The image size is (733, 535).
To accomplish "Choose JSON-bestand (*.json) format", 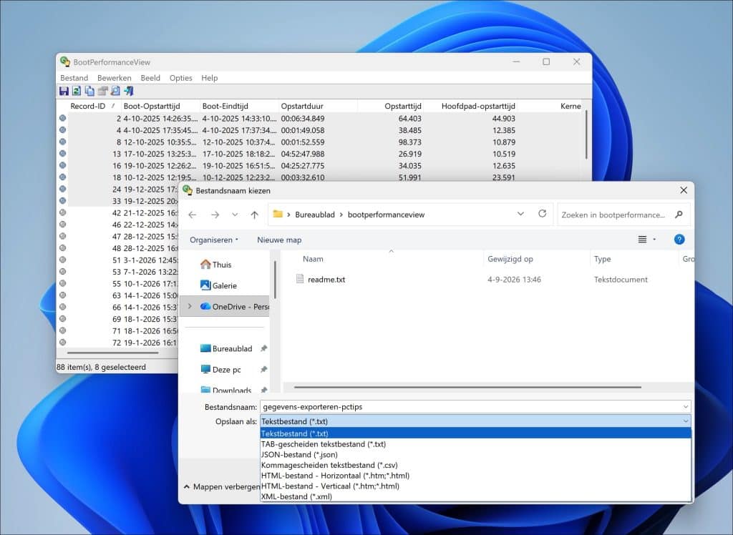I will pyautogui.click(x=475, y=455).
